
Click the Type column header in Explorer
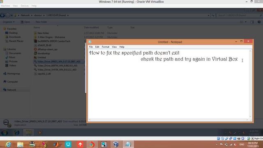110,28
